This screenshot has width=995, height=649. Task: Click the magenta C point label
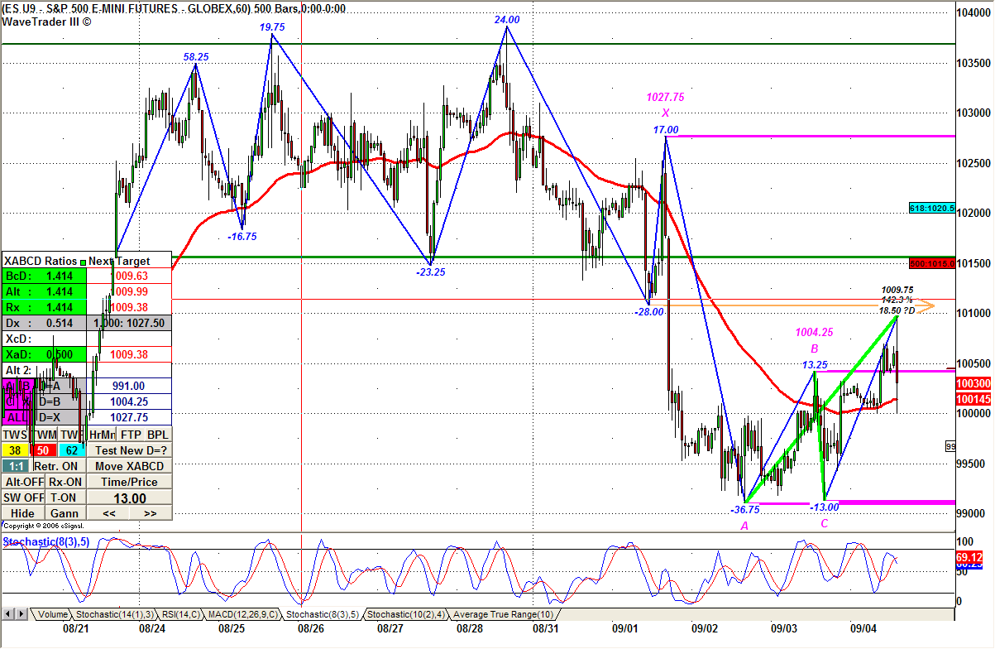coord(825,523)
